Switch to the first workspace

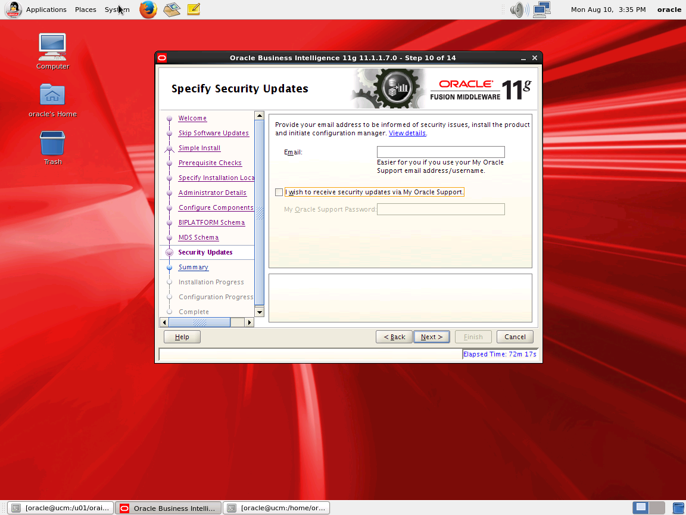click(641, 508)
